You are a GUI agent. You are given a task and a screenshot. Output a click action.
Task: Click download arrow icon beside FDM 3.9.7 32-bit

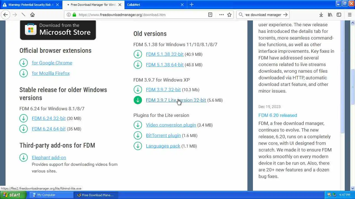click(138, 90)
